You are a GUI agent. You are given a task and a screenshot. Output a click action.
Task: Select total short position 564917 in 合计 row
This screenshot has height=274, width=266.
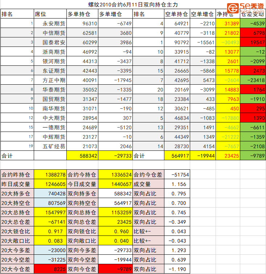coord(177,155)
